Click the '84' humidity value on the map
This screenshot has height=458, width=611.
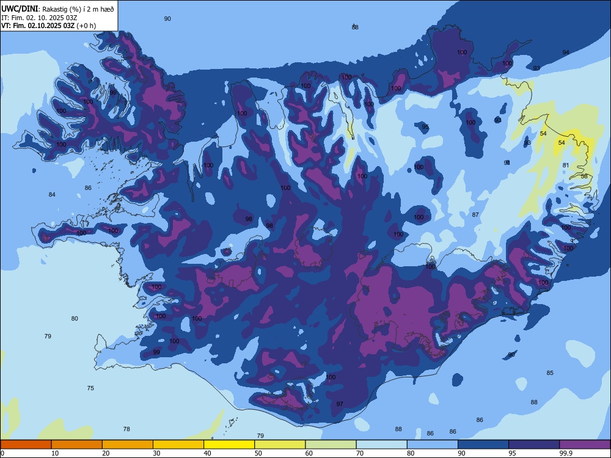pyautogui.click(x=52, y=194)
